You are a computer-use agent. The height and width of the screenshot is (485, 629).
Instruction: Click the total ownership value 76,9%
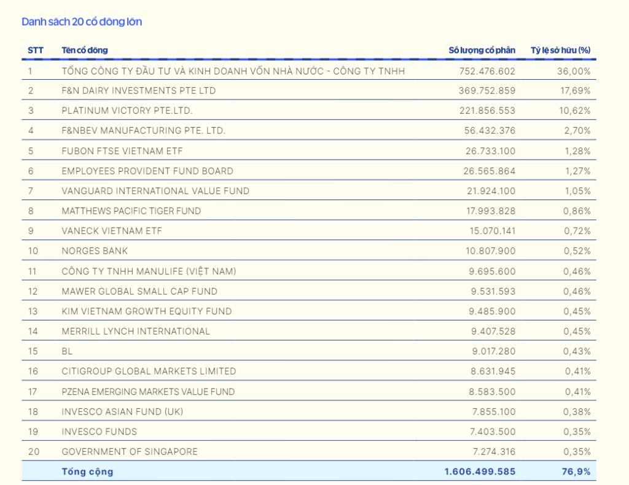coord(577,471)
